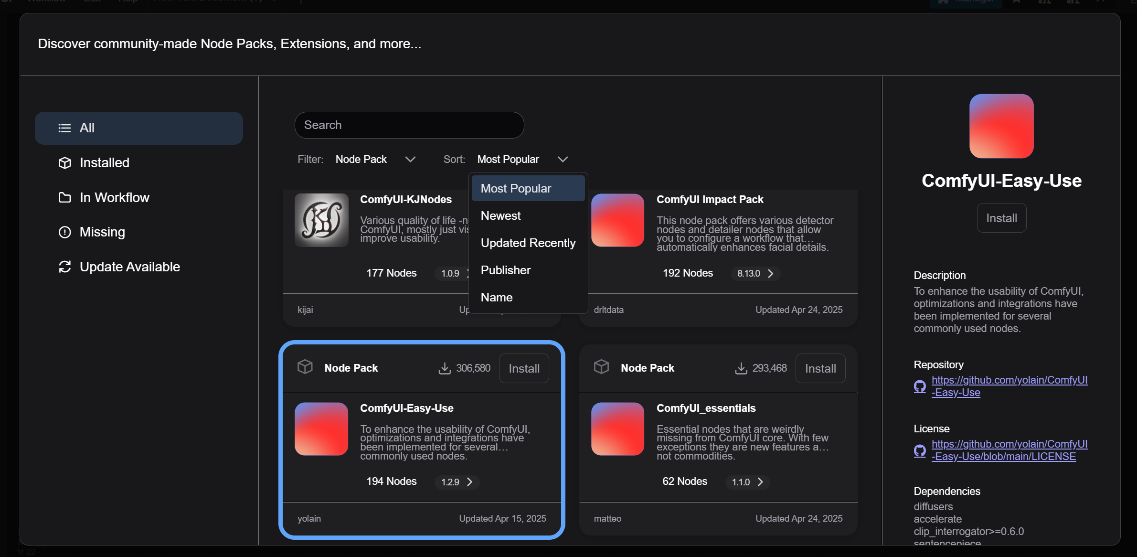Click publisher name yolain

[x=309, y=518]
